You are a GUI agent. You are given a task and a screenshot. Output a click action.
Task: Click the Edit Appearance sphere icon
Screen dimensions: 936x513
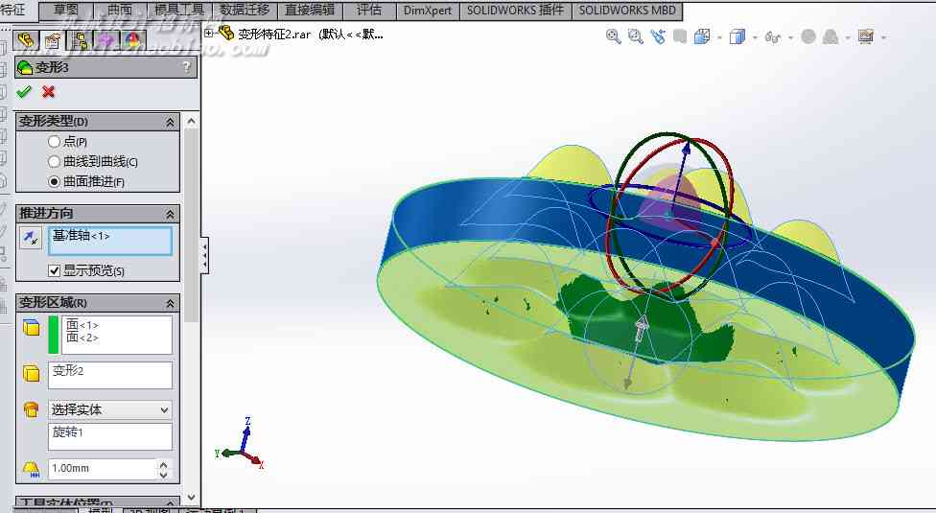pos(808,36)
